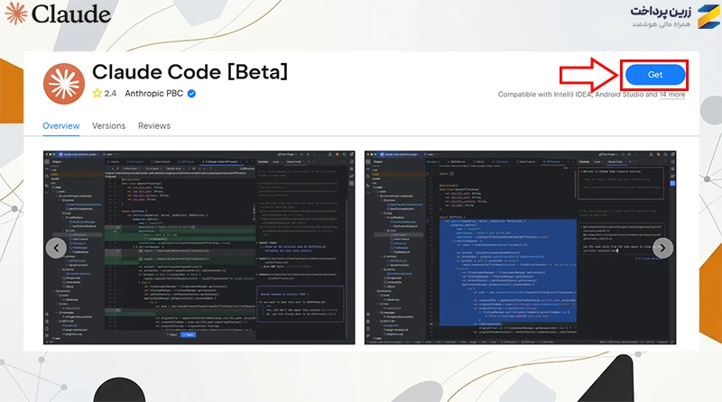The height and width of the screenshot is (402, 722).
Task: Click the Claude Code plugin logo icon
Action: [64, 84]
